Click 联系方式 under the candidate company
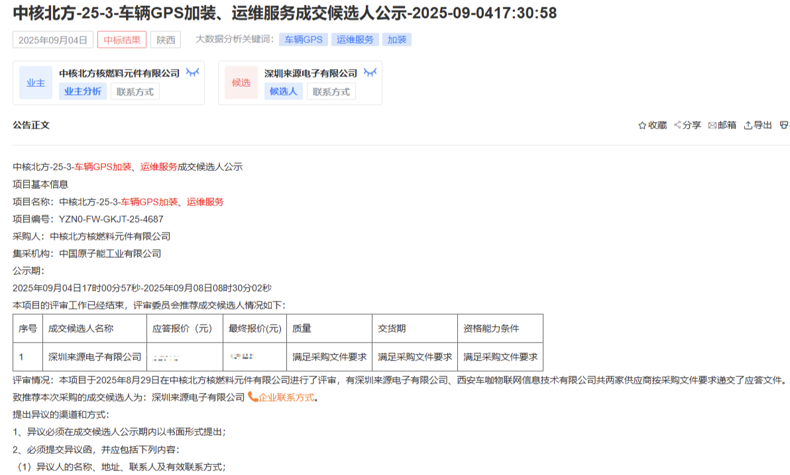 (x=331, y=91)
